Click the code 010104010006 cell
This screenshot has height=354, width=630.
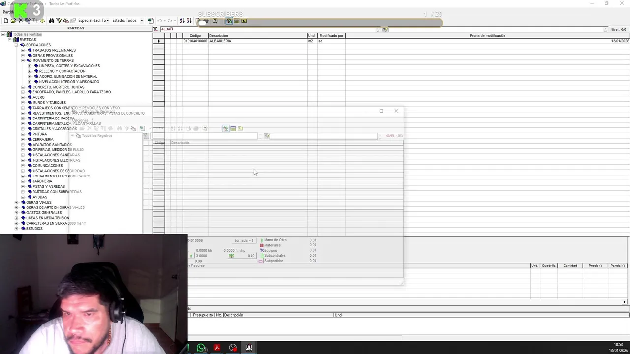[x=195, y=41]
